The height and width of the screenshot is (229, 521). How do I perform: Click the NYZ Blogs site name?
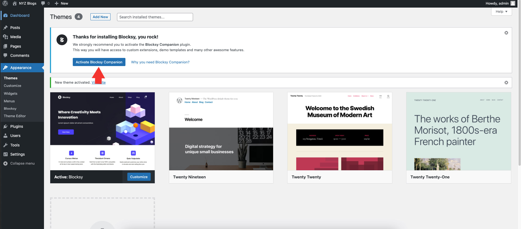pos(28,4)
